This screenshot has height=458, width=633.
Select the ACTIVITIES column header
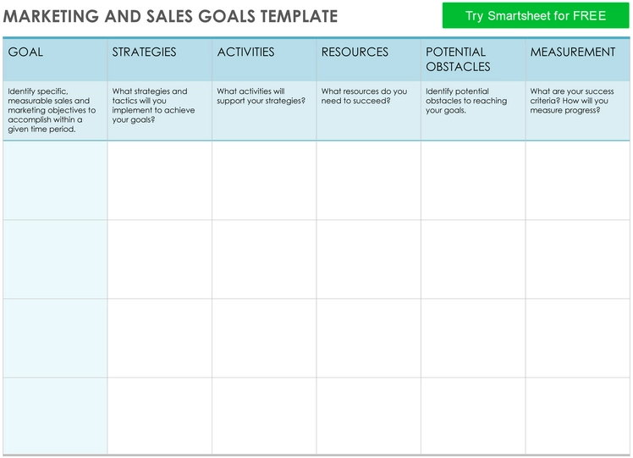click(x=264, y=60)
